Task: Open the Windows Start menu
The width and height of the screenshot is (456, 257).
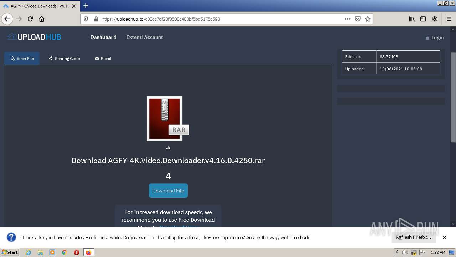Action: (10, 252)
